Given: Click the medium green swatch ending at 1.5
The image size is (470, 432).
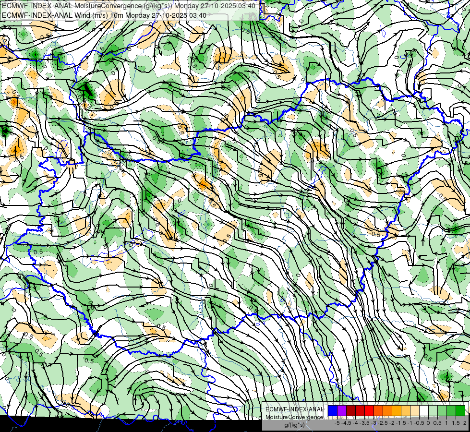Looking at the screenshot, I should (x=451, y=410).
